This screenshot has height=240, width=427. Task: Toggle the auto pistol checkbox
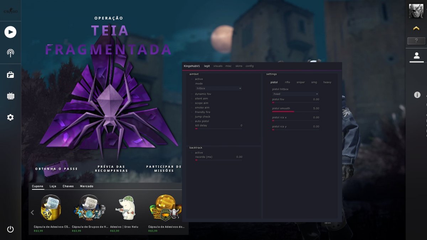tap(192, 121)
